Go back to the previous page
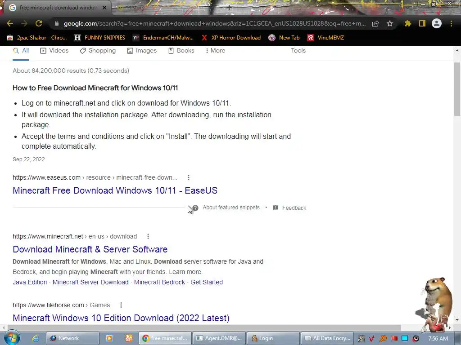 point(10,23)
